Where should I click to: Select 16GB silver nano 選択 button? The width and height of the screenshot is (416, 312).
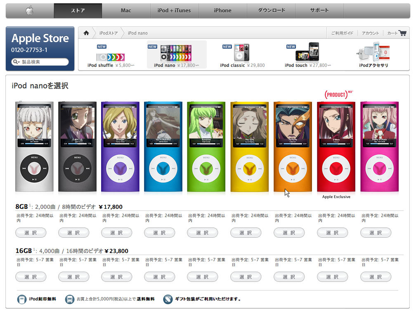coord(31,277)
